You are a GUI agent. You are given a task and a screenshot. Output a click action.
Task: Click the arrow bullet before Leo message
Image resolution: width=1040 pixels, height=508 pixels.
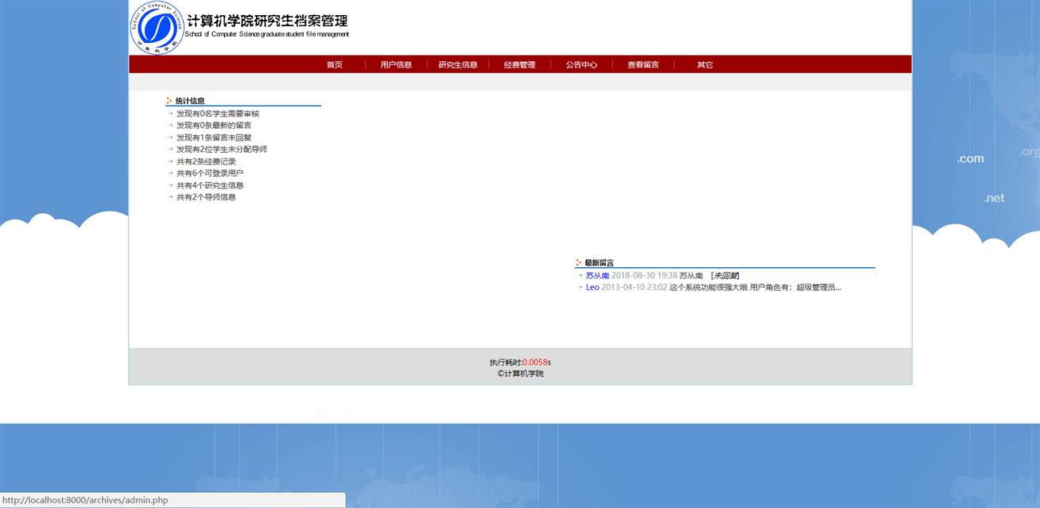pyautogui.click(x=580, y=288)
